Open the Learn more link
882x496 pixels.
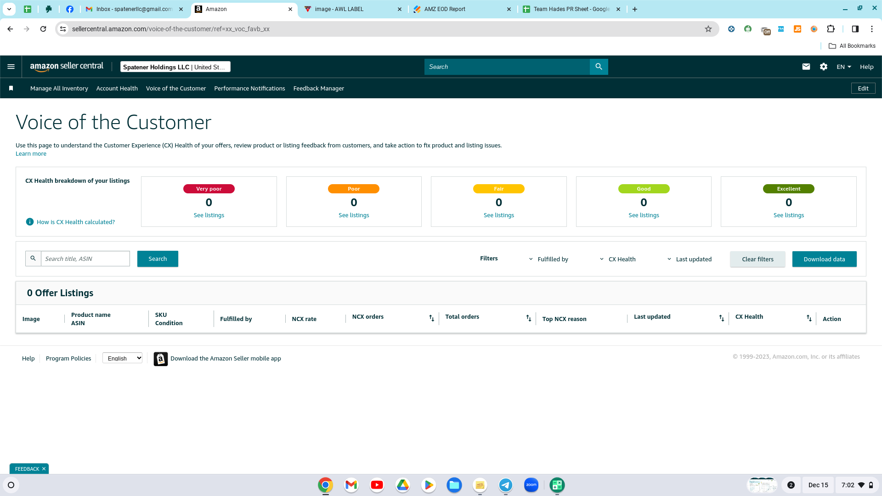[31, 153]
